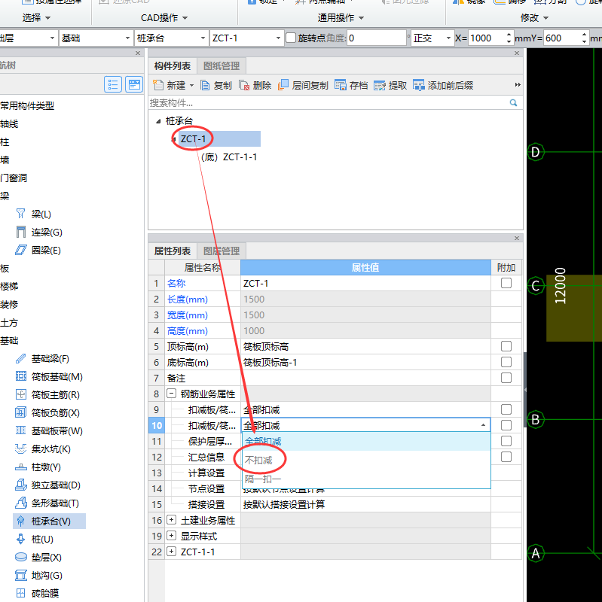Open the 修改 ribbon group menu
Screen dimensions: 602x602
click(534, 17)
